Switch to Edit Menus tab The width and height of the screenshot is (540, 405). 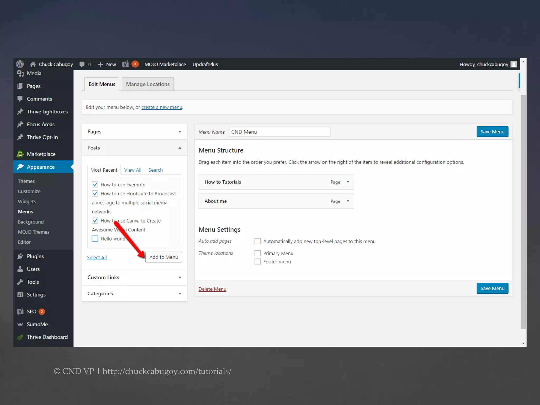pos(102,84)
